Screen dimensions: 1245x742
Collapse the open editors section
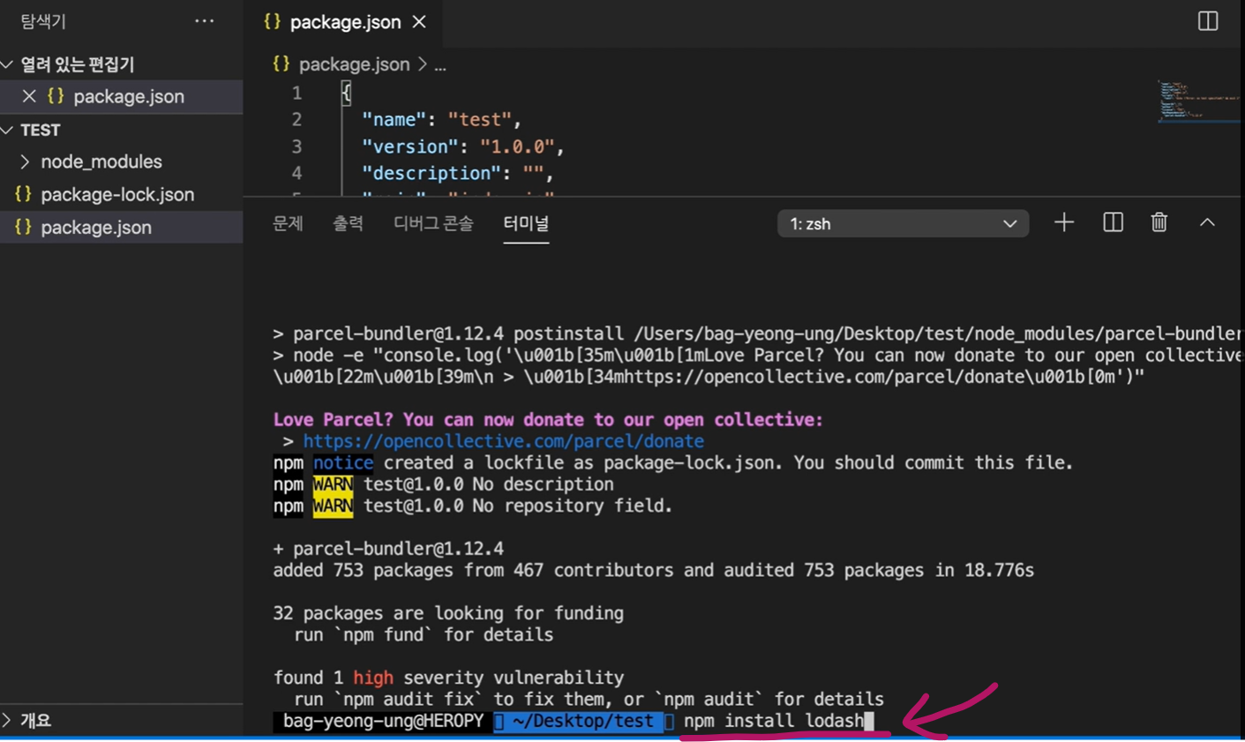click(x=7, y=64)
